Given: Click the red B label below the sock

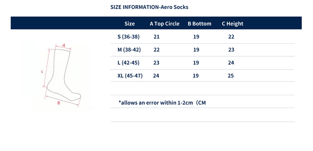Looking at the screenshot, I should tap(58, 103).
